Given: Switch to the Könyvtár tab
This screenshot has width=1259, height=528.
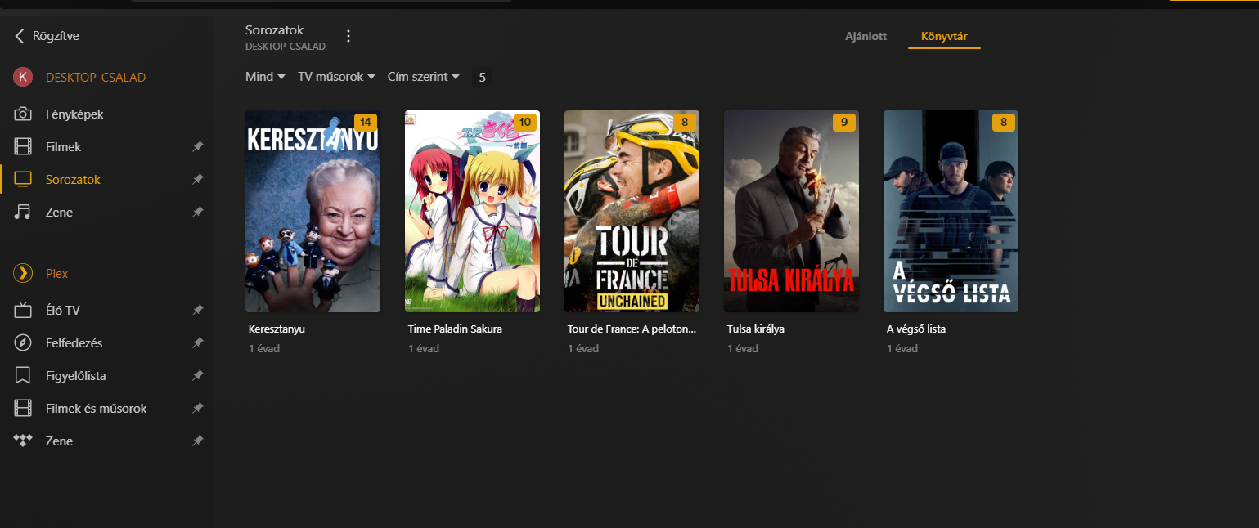Looking at the screenshot, I should (x=944, y=37).
